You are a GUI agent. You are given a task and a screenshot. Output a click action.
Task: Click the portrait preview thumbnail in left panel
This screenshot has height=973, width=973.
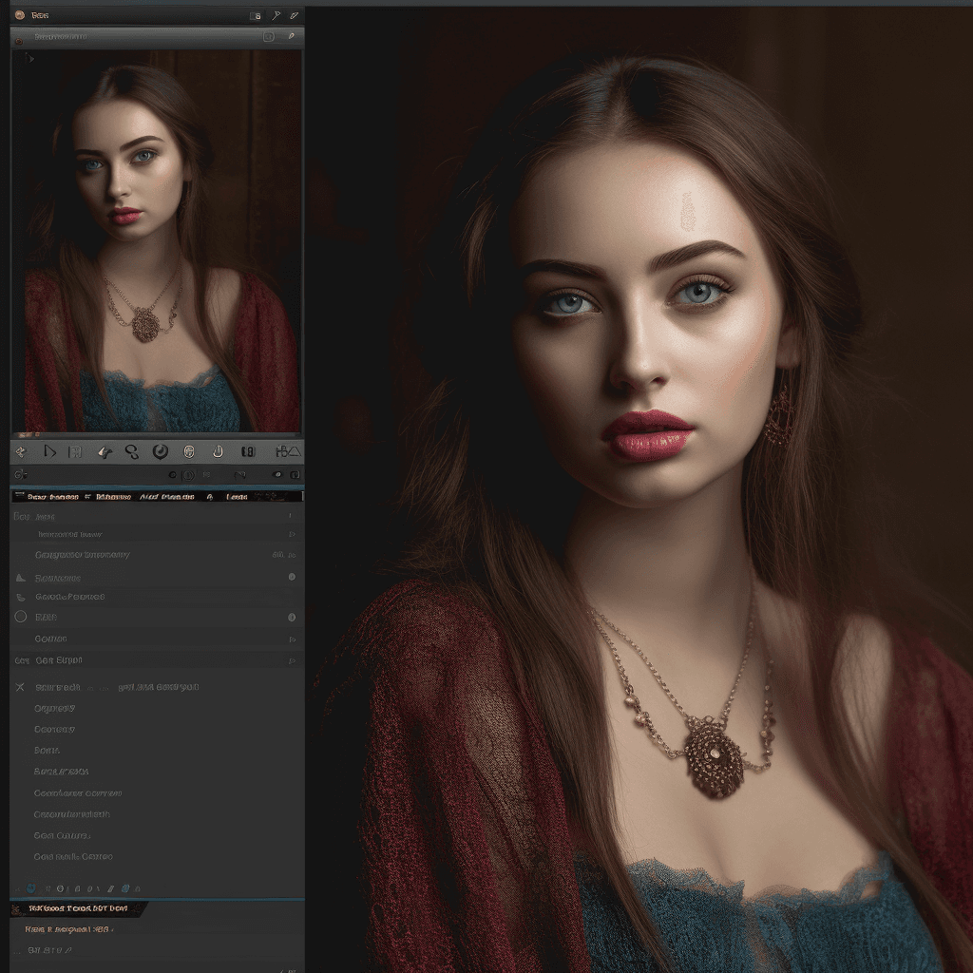pos(157,241)
